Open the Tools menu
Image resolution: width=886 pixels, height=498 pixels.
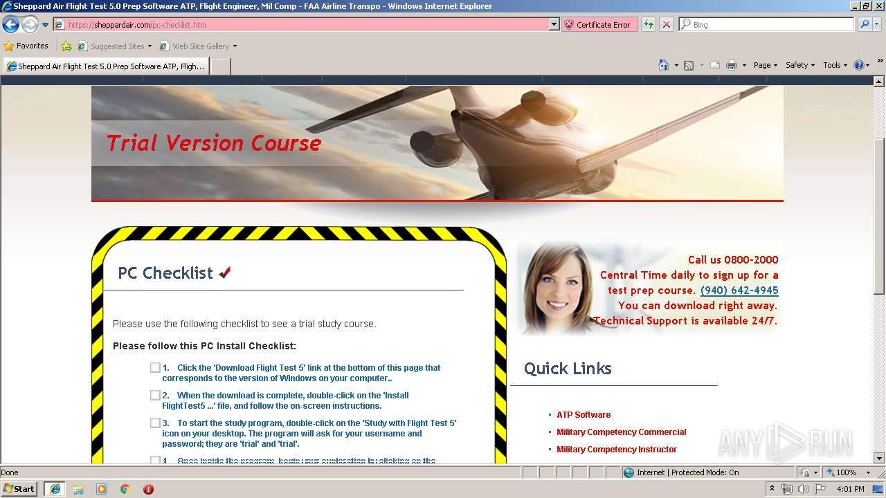pyautogui.click(x=835, y=65)
